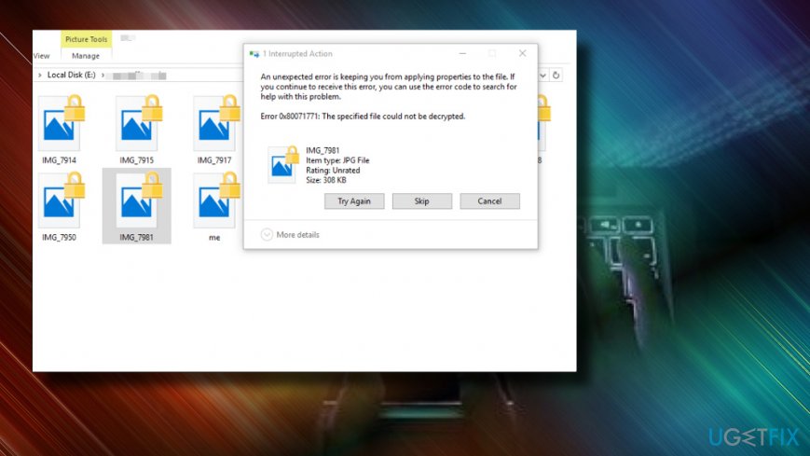Select the IMG_7917 image file
This screenshot has height=456, width=810.
tap(214, 130)
